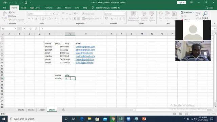Switch to the Insert tab
The height and width of the screenshot is (122, 217).
23,8
